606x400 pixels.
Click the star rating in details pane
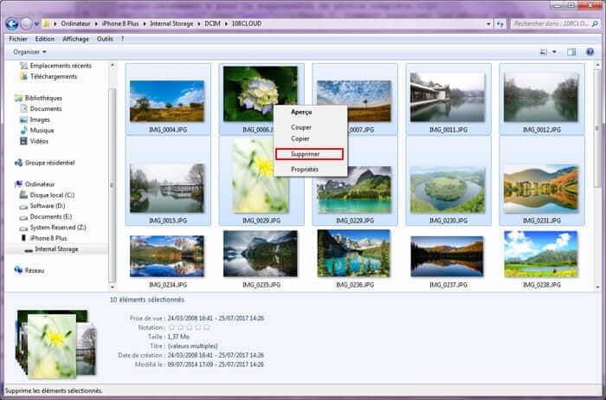click(x=188, y=327)
